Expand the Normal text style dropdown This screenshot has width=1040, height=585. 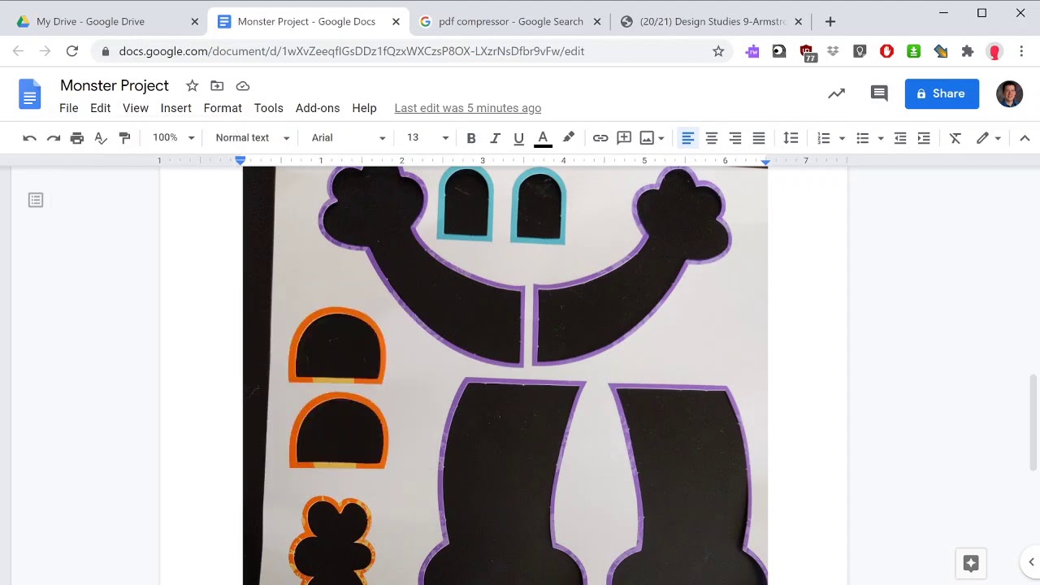coord(253,138)
